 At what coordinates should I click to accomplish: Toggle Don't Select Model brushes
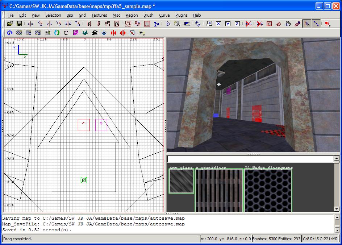point(248,24)
